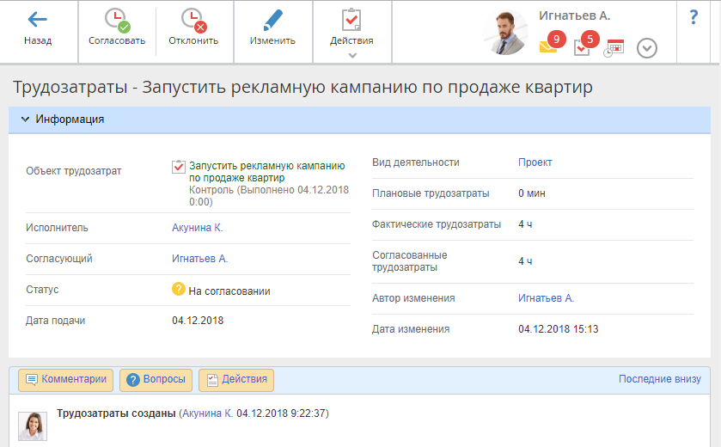
Task: Collapse the Информация section
Action: click(x=25, y=119)
